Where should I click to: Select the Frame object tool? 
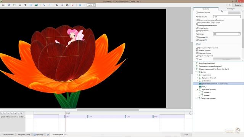pyautogui.click(x=14, y=5)
